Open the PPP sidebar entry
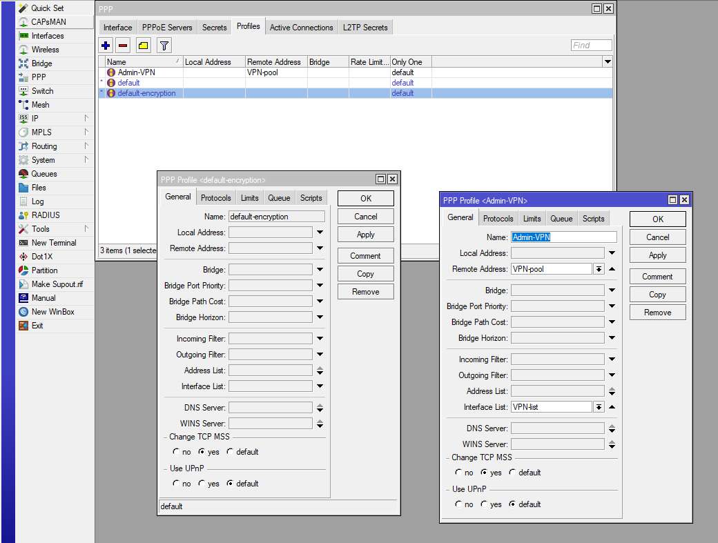718x543 pixels. click(39, 77)
